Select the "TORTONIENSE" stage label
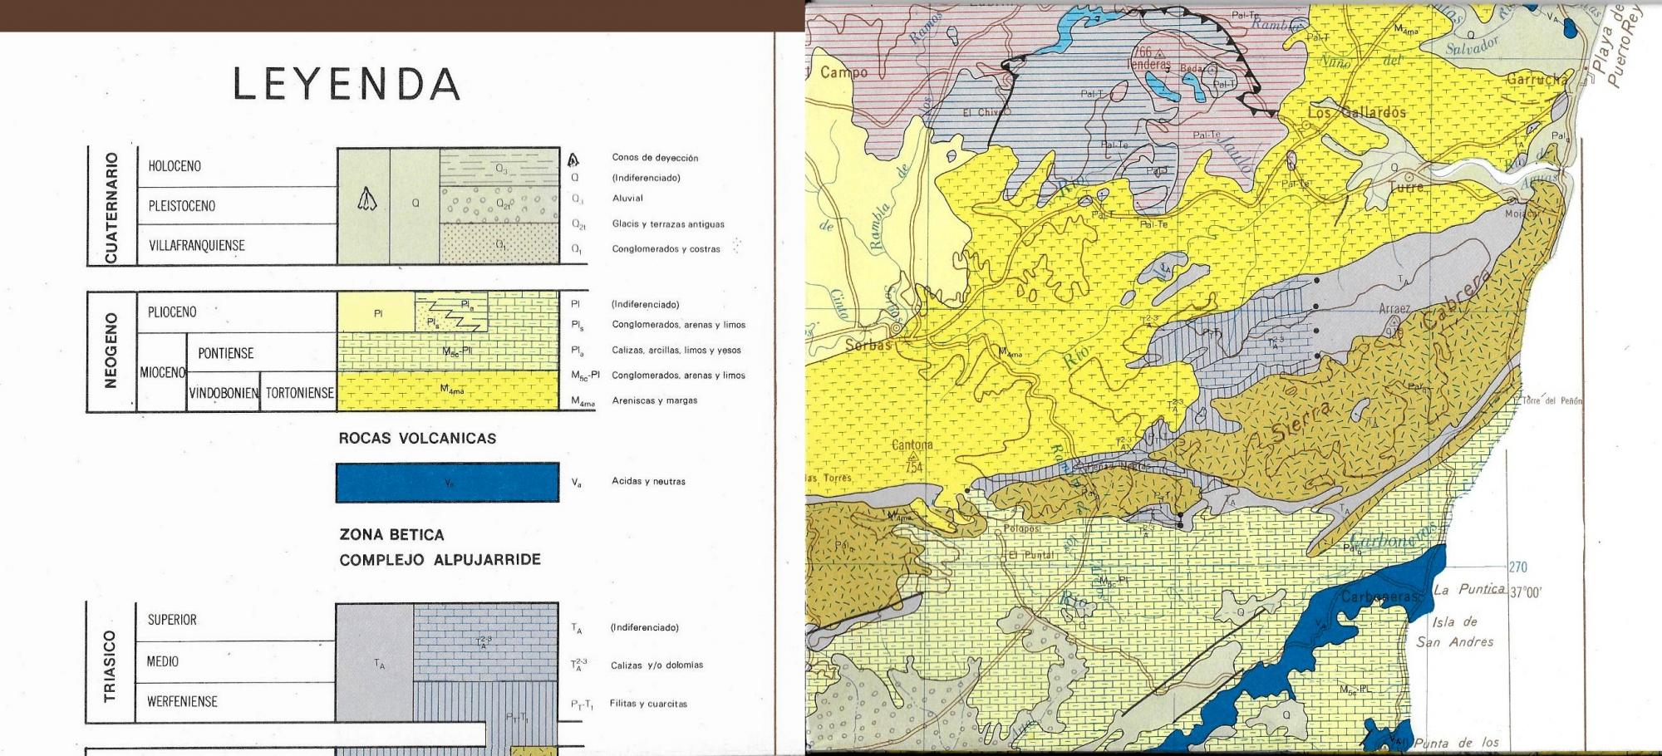Viewport: 1662px width, 756px height. point(299,393)
